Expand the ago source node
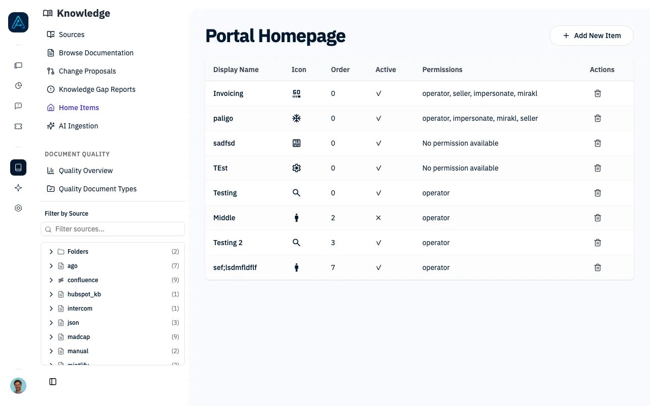 (x=51, y=266)
